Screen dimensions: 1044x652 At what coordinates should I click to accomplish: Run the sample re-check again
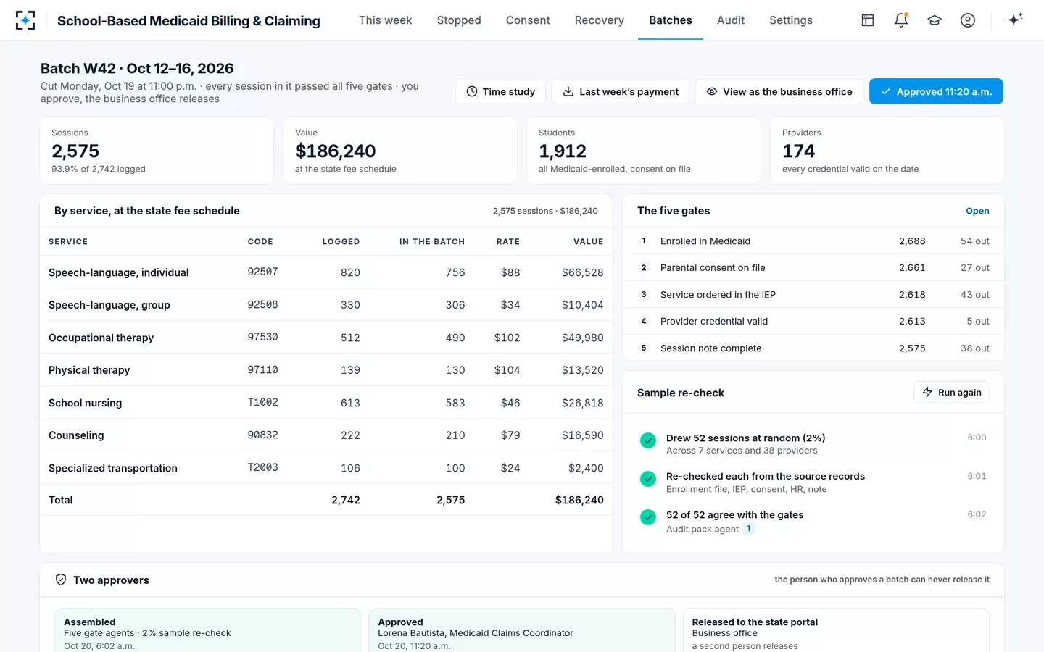pos(951,392)
